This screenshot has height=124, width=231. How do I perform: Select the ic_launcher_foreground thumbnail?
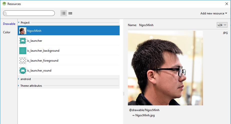pyautogui.click(x=23, y=61)
